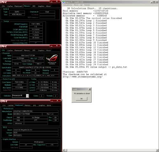Switch to CPU tab in top Memory window
The width and height of the screenshot is (159, 152).
pos(3,6)
